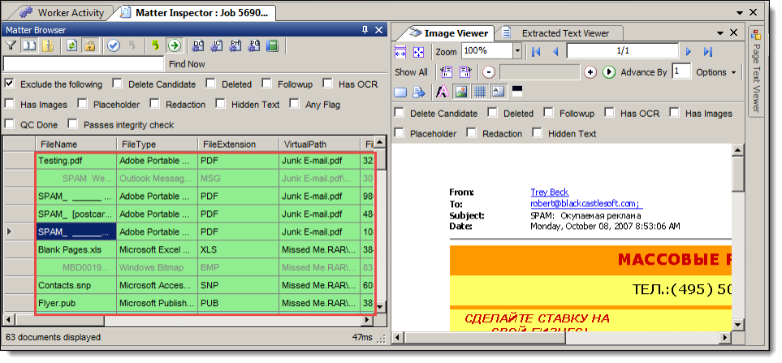Click the plus circle button in viewer toolbar
782x363 pixels.
pyautogui.click(x=590, y=72)
